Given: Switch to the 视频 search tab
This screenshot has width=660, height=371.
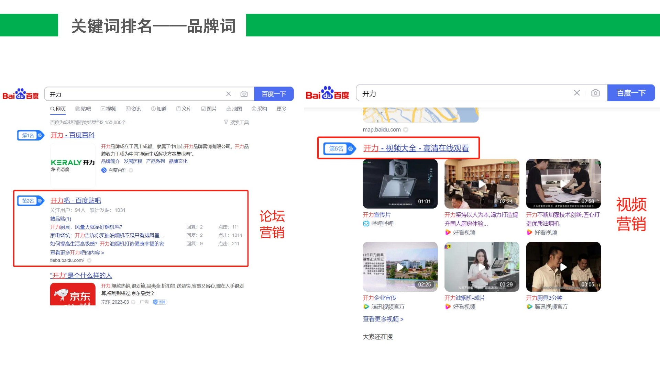Looking at the screenshot, I should click(108, 109).
